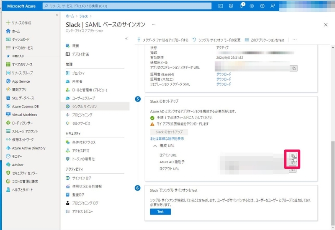The image size is (335, 230).
Task: Click Slack breadcrumb link
Action: tap(84, 16)
